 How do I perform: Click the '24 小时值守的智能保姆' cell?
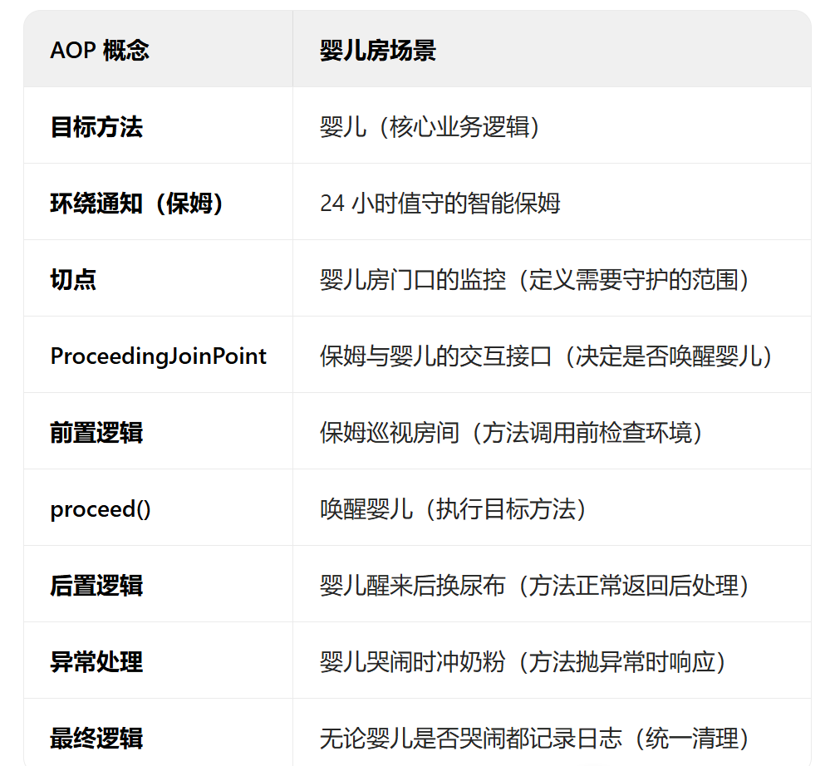553,202
